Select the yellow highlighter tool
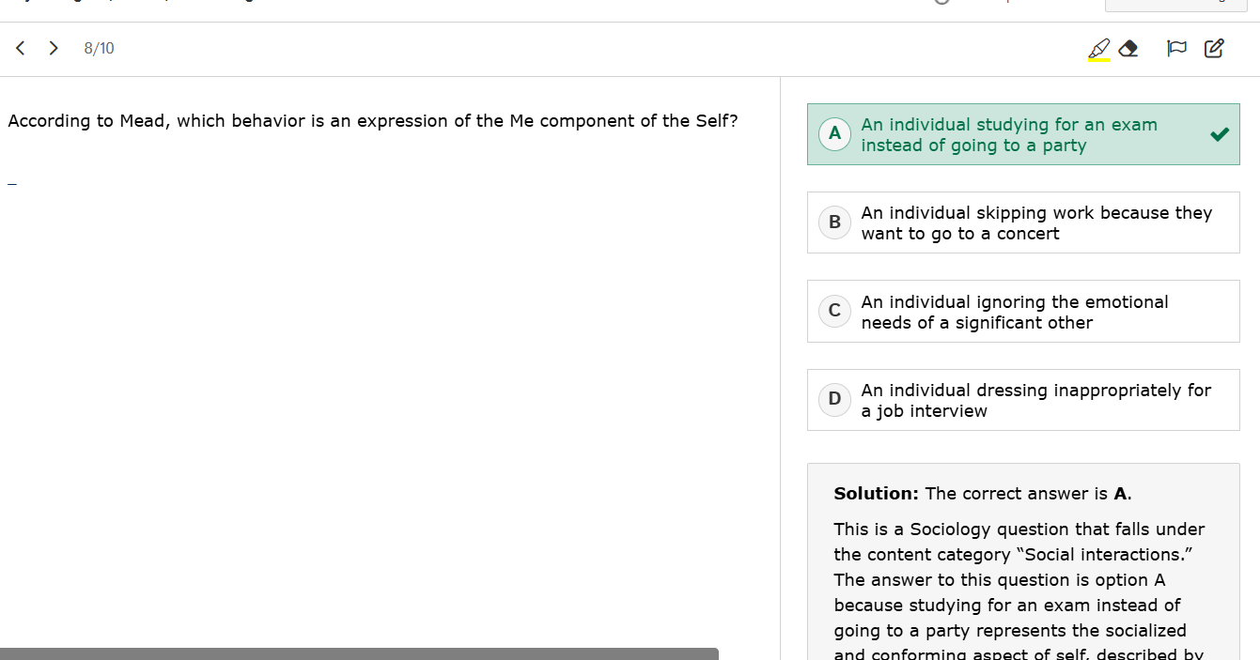The height and width of the screenshot is (660, 1260). click(x=1098, y=49)
